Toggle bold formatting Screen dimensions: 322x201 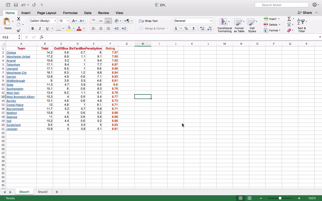coord(32,28)
